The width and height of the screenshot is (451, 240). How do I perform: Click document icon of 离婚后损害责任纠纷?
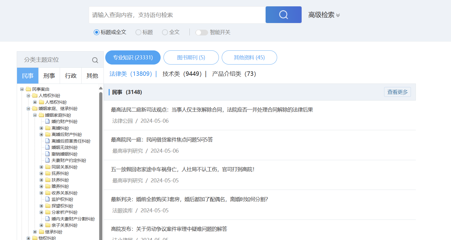[x=48, y=141]
